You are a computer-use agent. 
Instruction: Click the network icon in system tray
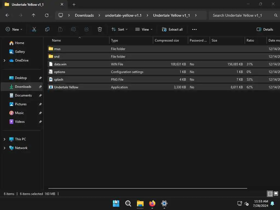tap(240, 203)
